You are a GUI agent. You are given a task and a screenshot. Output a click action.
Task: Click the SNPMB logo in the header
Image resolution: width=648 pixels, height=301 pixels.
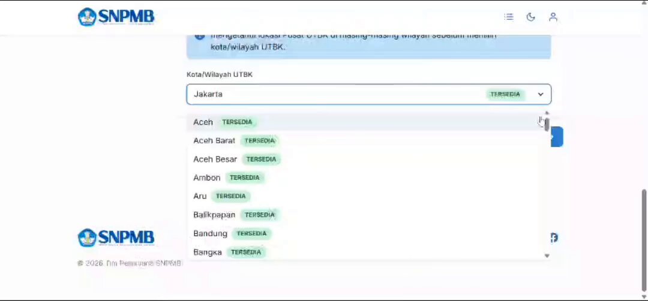pyautogui.click(x=116, y=17)
